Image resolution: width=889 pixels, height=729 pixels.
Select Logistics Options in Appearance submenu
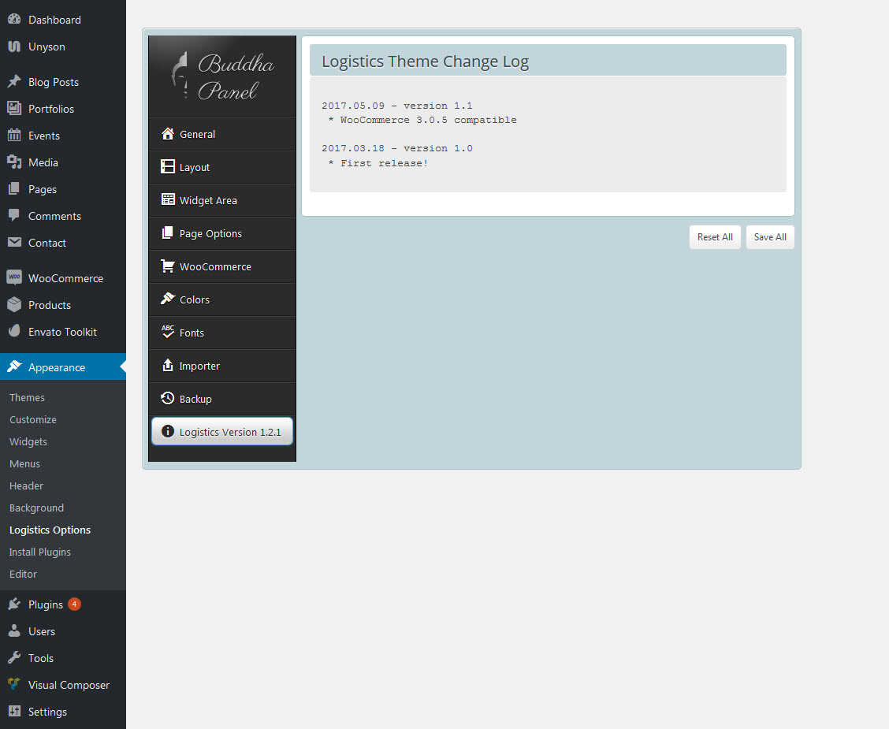(x=50, y=530)
